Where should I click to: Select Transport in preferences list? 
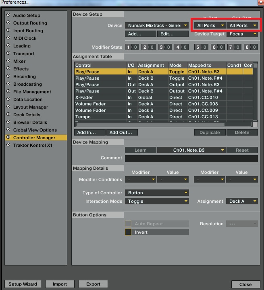pos(24,53)
